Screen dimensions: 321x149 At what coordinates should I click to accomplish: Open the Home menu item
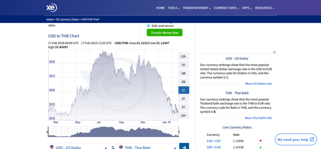click(x=160, y=8)
